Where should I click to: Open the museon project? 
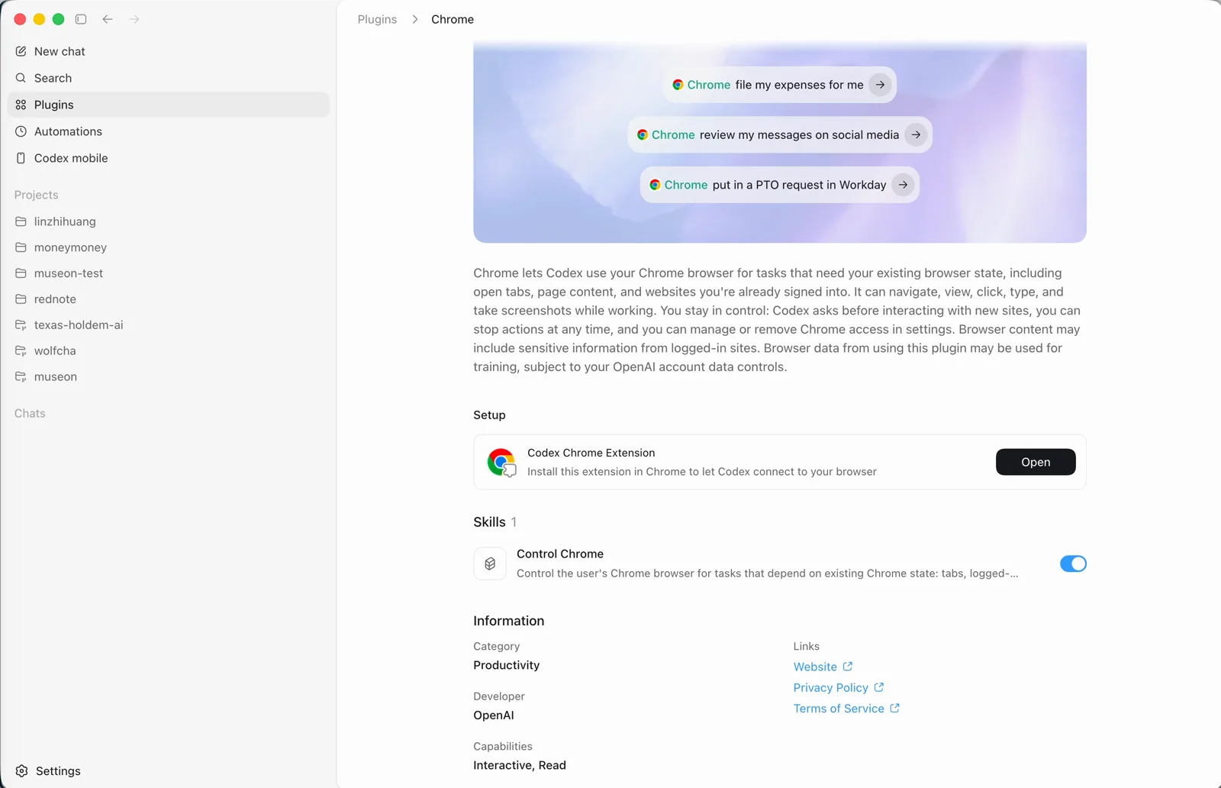tap(168, 376)
